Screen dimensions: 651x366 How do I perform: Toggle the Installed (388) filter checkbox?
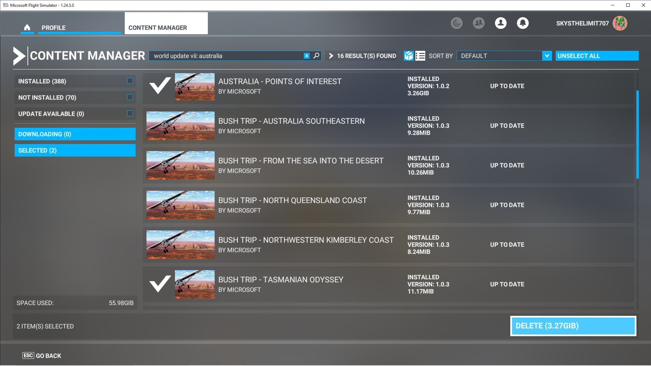pos(130,81)
